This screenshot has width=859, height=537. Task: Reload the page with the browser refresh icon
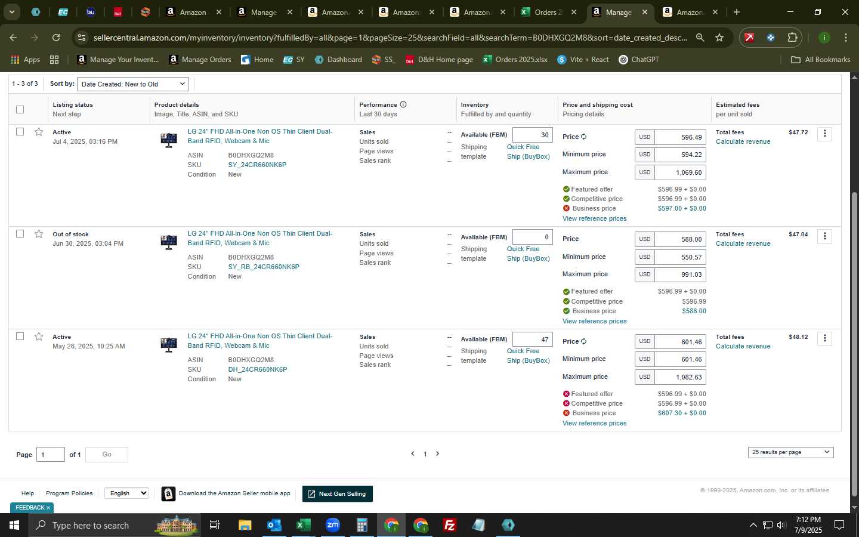pos(56,38)
